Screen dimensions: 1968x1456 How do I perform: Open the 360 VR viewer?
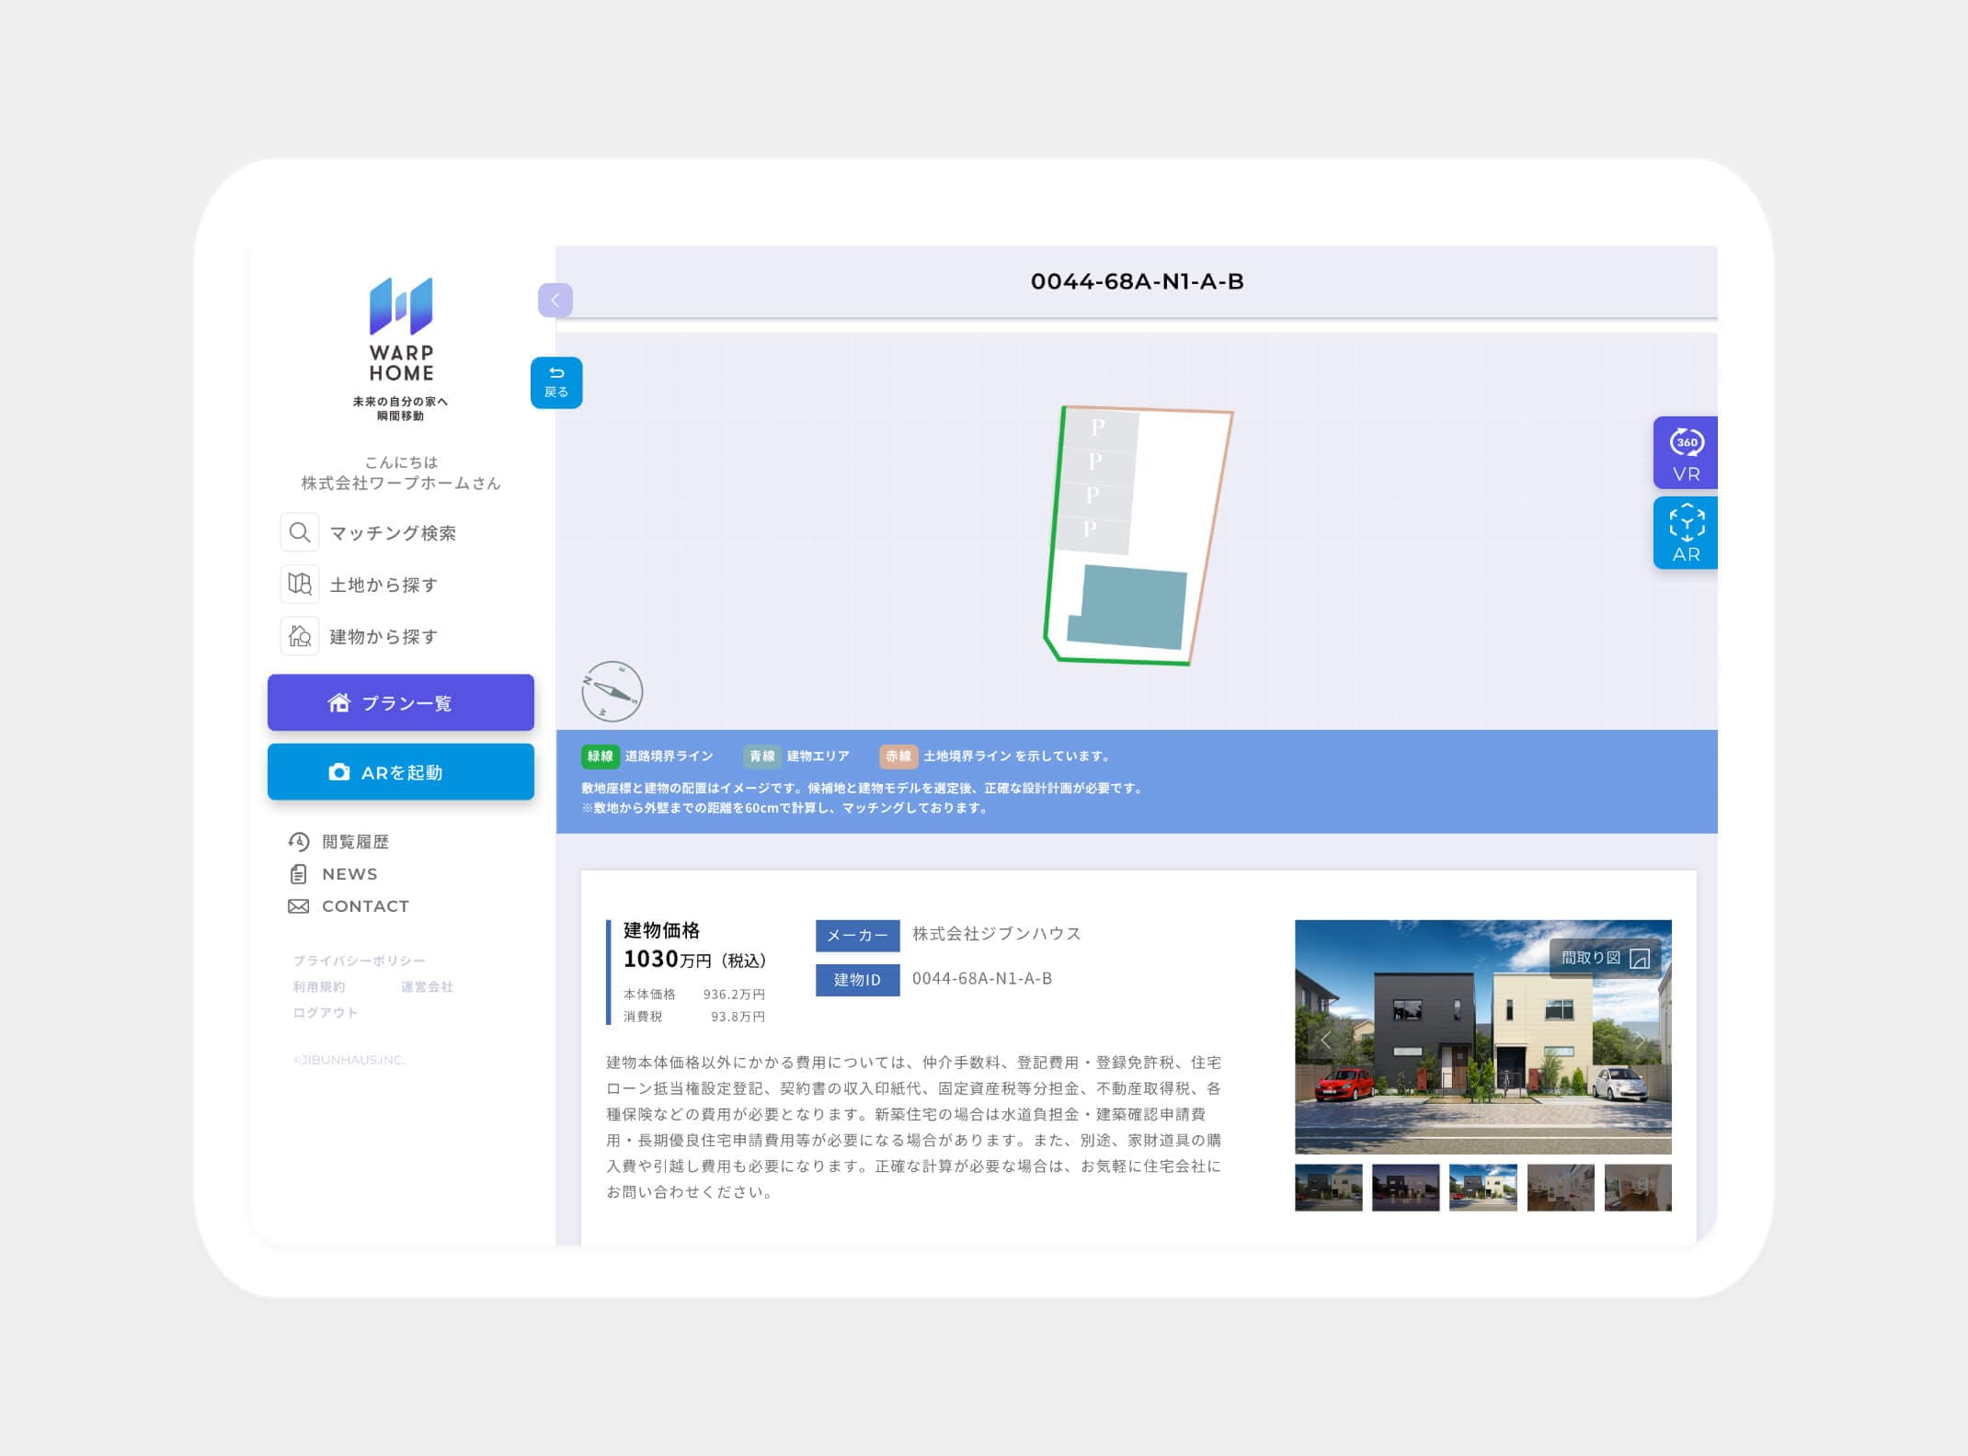pos(1686,452)
